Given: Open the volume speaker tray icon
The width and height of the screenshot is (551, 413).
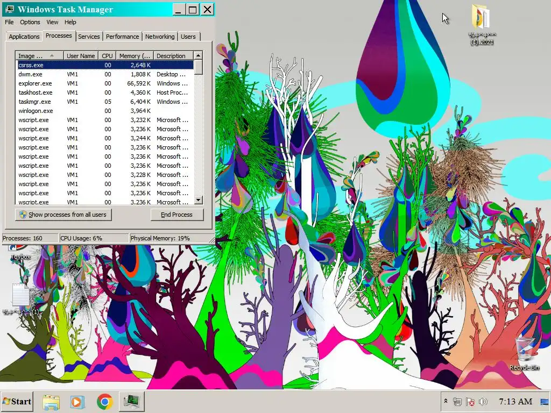Looking at the screenshot, I should tap(483, 401).
